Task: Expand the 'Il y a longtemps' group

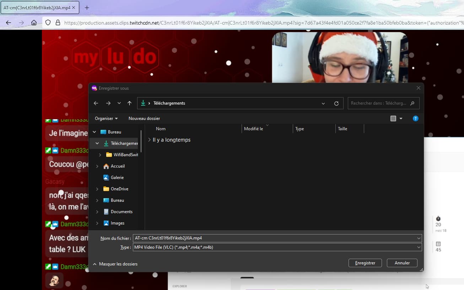Action: click(x=150, y=140)
